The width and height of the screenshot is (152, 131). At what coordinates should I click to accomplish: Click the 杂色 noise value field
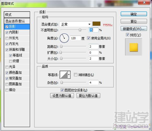pos(93,83)
